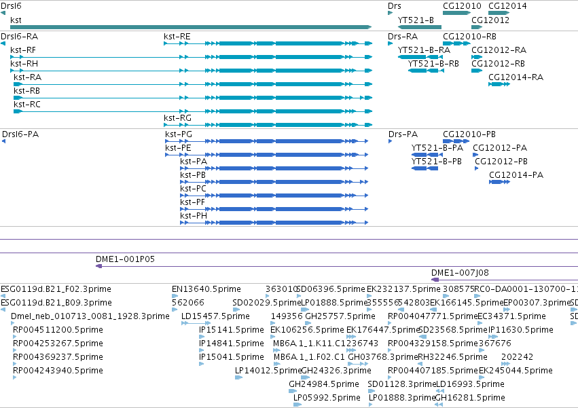Screen dimensions: 578x408
Task: Select the CG12010-RB transcript
Action: [x=456, y=43]
